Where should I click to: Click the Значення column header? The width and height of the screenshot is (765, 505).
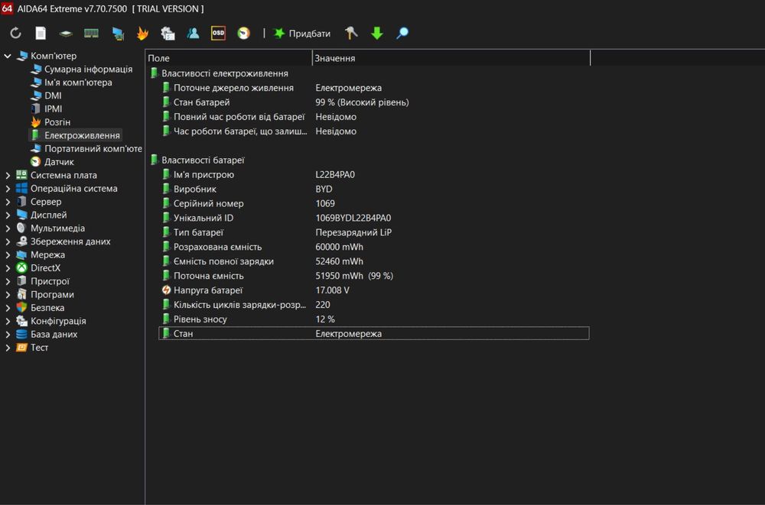coord(451,58)
